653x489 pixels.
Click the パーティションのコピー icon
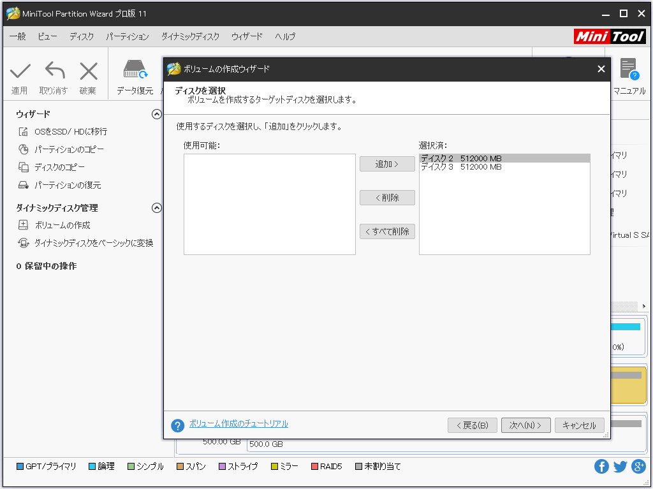coord(24,149)
